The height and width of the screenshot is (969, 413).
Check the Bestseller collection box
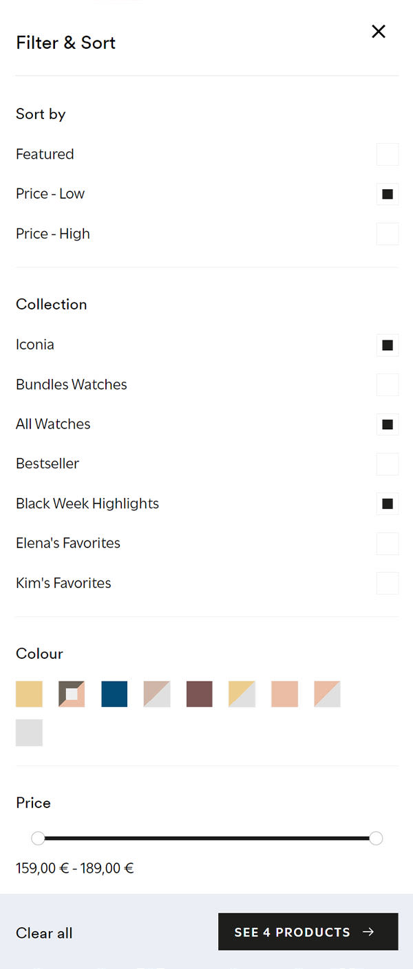pos(388,464)
